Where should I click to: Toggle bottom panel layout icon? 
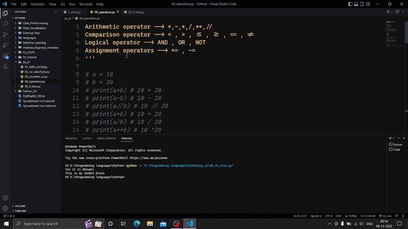coord(356,4)
